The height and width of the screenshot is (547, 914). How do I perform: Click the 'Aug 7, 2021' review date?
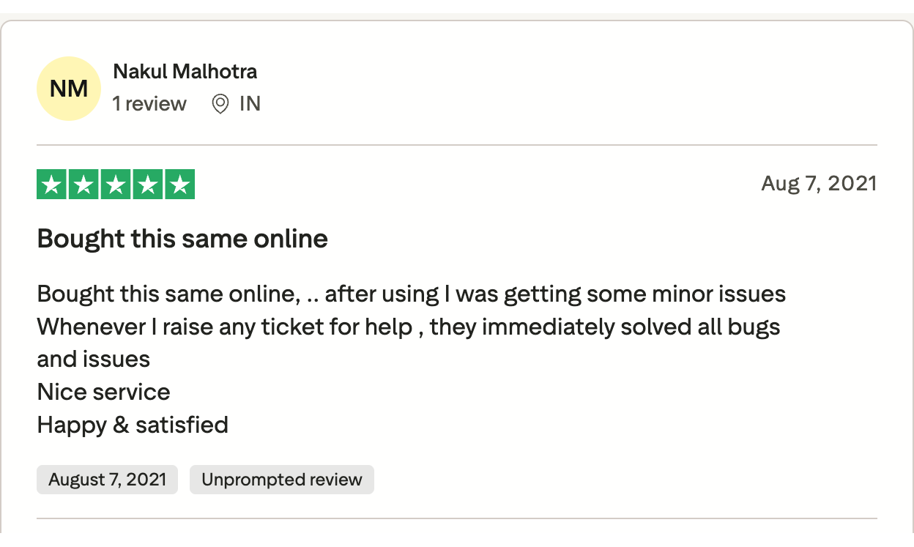(819, 183)
